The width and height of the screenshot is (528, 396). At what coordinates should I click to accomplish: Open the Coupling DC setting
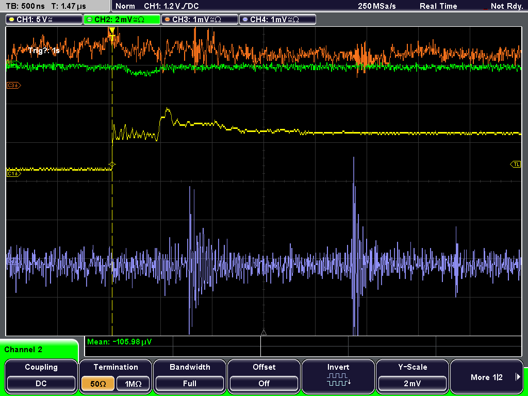[41, 376]
